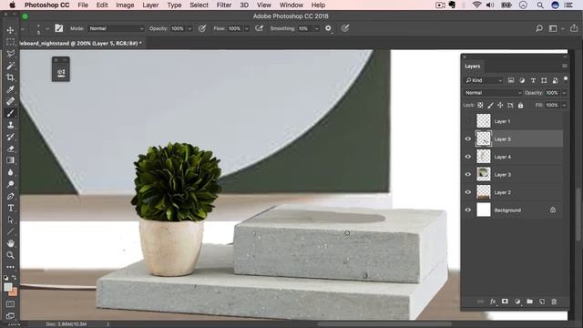Toggle pressure for opacity icon
Image resolution: width=583 pixels, height=328 pixels.
pyautogui.click(x=202, y=28)
